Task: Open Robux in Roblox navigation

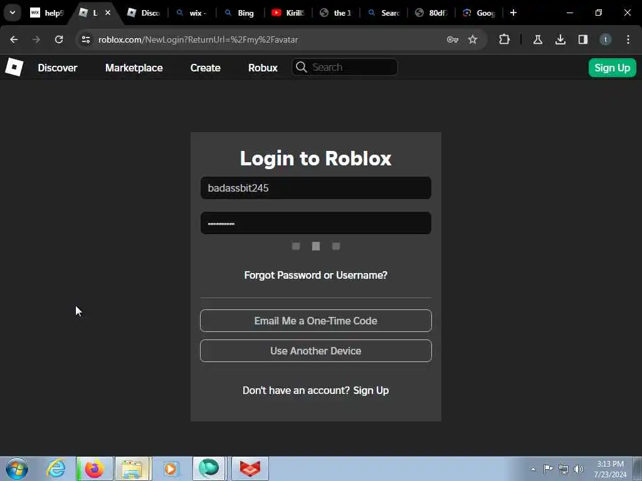Action: pos(263,68)
